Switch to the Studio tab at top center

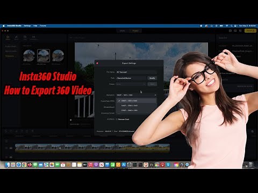(x=123, y=31)
